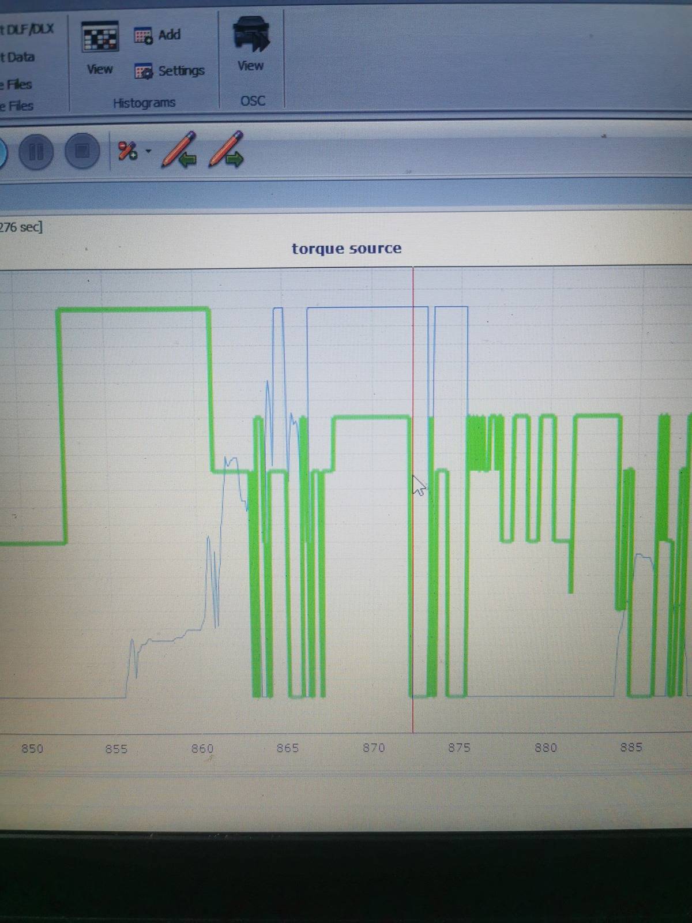This screenshot has height=923, width=692.
Task: Click the 850 time axis label
Action: coord(32,749)
